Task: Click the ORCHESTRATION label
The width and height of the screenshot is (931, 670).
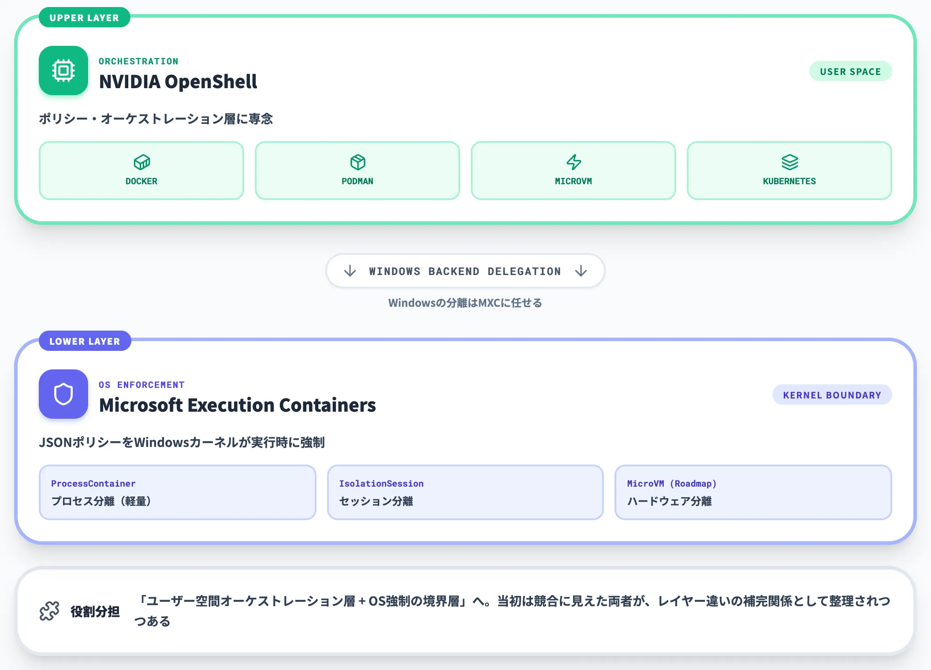Action: coord(138,61)
